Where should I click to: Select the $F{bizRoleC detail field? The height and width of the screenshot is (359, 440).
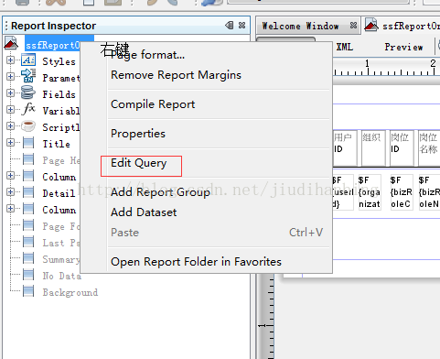(402, 192)
